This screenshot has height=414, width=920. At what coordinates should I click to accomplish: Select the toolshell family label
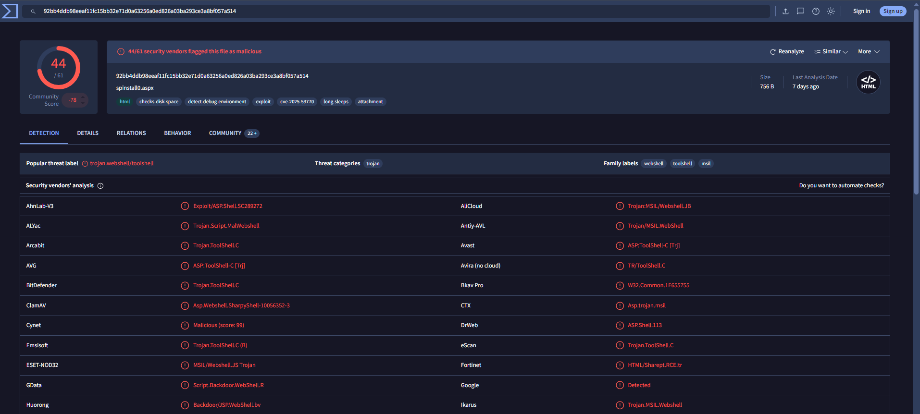tap(682, 164)
